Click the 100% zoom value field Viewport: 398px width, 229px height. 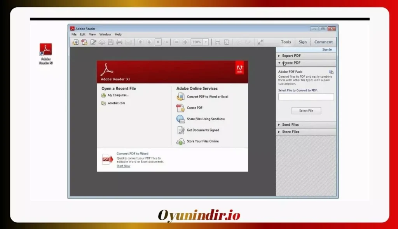(197, 42)
